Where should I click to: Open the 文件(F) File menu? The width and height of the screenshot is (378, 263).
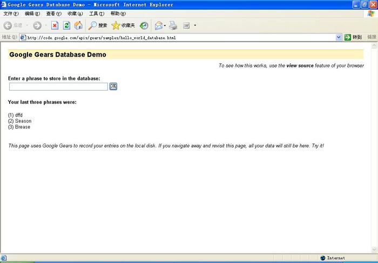(11, 14)
